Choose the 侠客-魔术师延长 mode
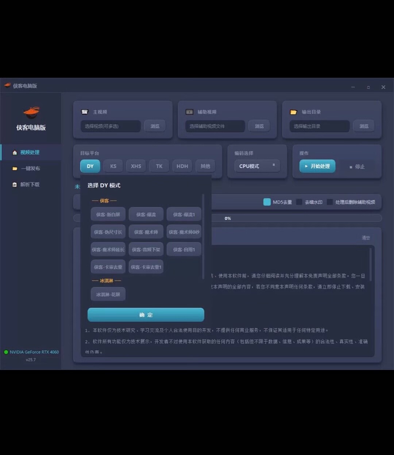Image resolution: width=394 pixels, height=455 pixels. pyautogui.click(x=108, y=249)
